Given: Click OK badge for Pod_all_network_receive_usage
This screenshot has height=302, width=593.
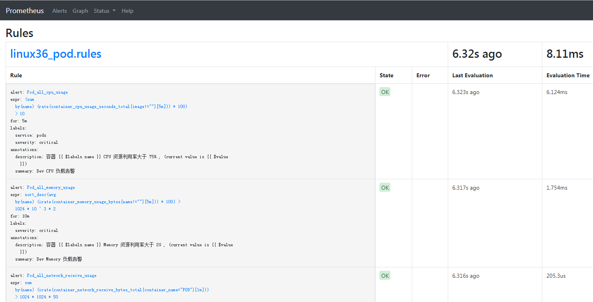Looking at the screenshot, I should [x=385, y=275].
